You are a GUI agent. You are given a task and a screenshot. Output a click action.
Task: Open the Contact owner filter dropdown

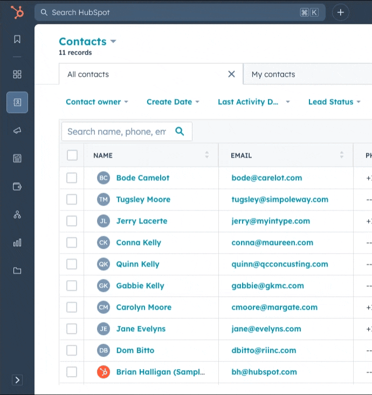pyautogui.click(x=97, y=102)
